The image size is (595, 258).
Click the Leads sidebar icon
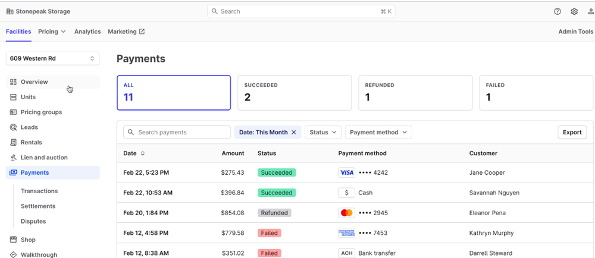click(x=14, y=127)
